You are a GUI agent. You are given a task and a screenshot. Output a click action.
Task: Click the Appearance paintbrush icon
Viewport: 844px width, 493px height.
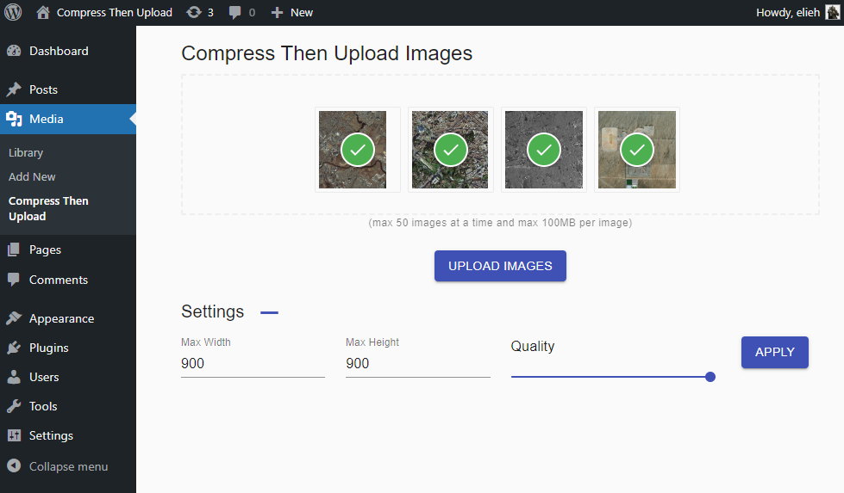tap(14, 318)
